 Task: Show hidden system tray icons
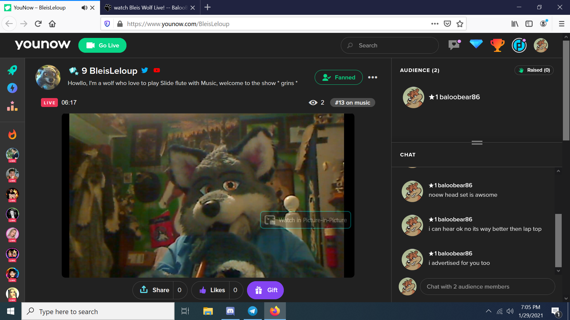pos(488,311)
